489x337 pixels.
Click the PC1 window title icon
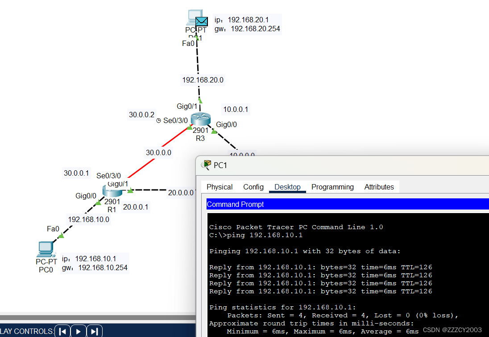pyautogui.click(x=207, y=165)
